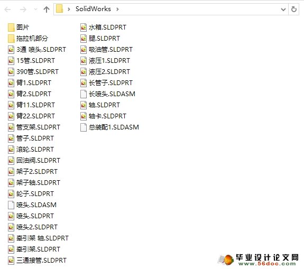Refresh the current folder view
Viewport: 304px width, 269px height.
(x=294, y=9)
